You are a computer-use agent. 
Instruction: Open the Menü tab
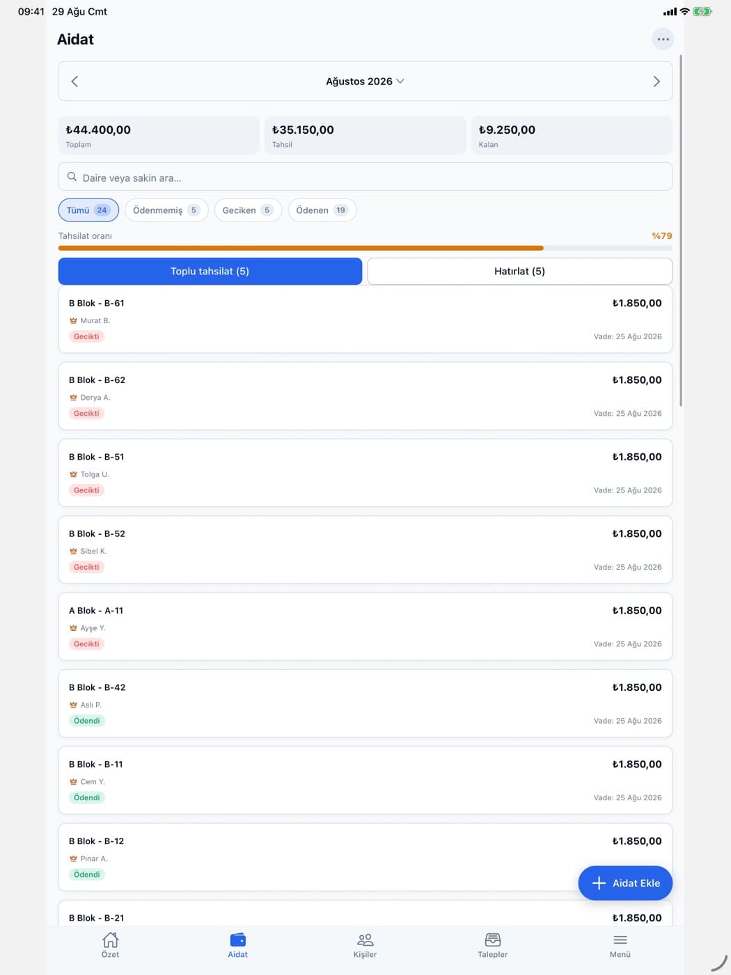pos(620,945)
